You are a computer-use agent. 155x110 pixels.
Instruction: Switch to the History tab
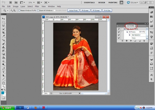pos(121,26)
